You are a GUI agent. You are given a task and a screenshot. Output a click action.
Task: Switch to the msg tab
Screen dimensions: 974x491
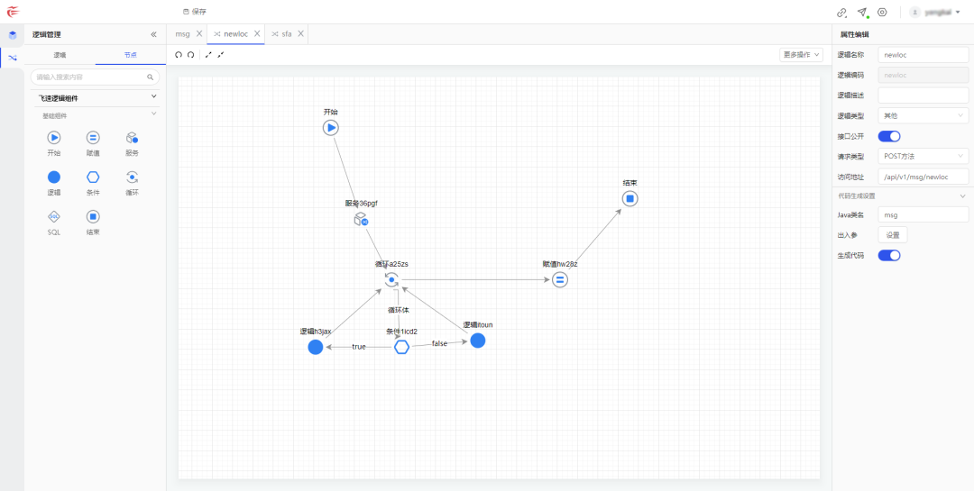coord(182,34)
